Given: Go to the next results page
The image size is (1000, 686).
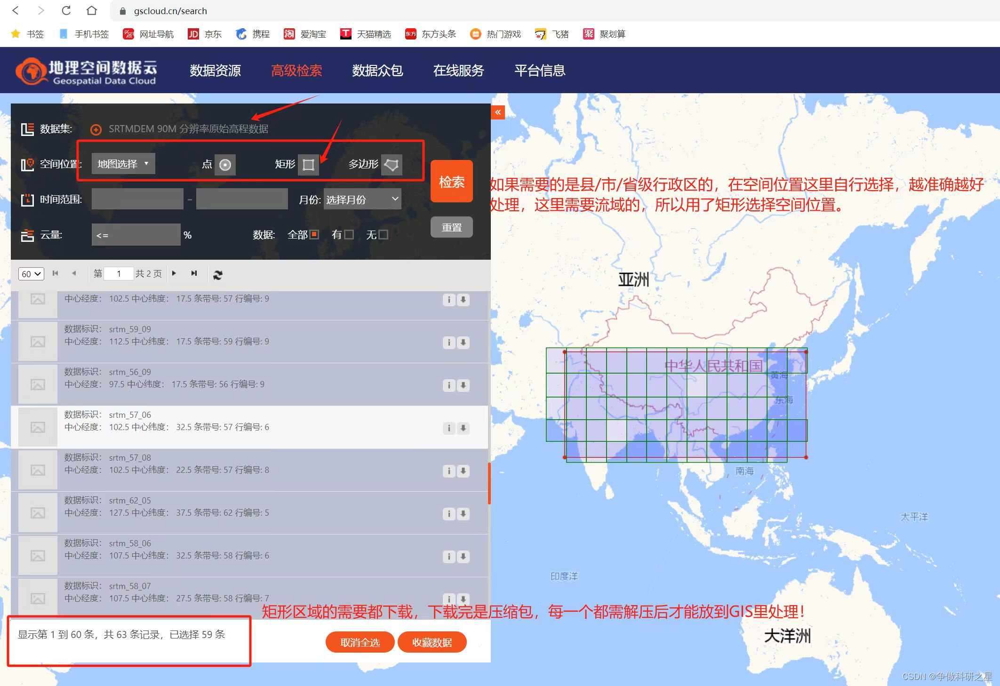Looking at the screenshot, I should pyautogui.click(x=174, y=273).
